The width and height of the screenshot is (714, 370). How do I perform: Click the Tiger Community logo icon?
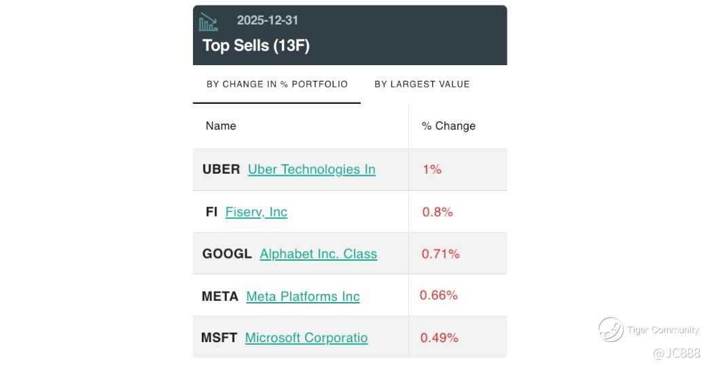tap(611, 329)
